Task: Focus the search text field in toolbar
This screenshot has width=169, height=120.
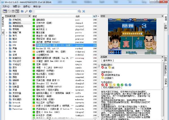Action: [56, 11]
